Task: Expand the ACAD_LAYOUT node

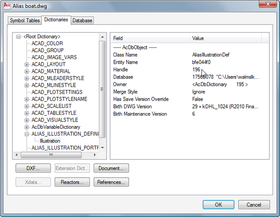Action: pos(27,65)
